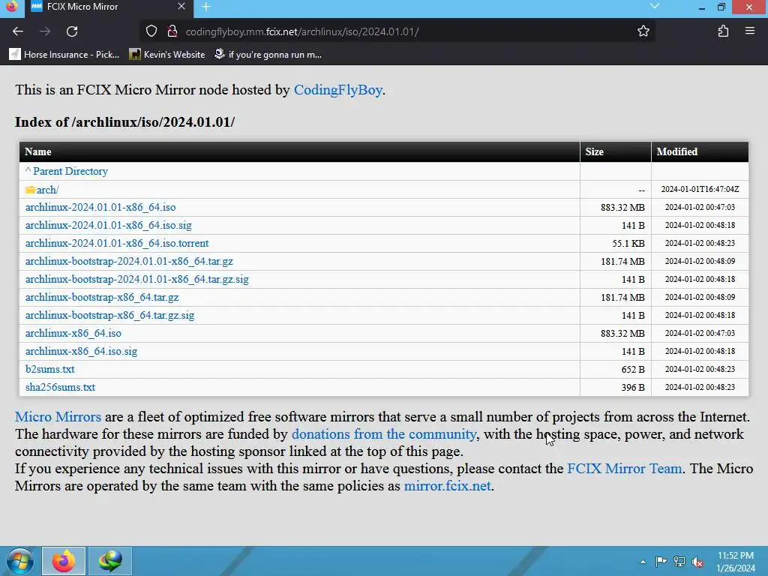Expand the list all tabs chevron
The image size is (768, 576).
pyautogui.click(x=654, y=6)
